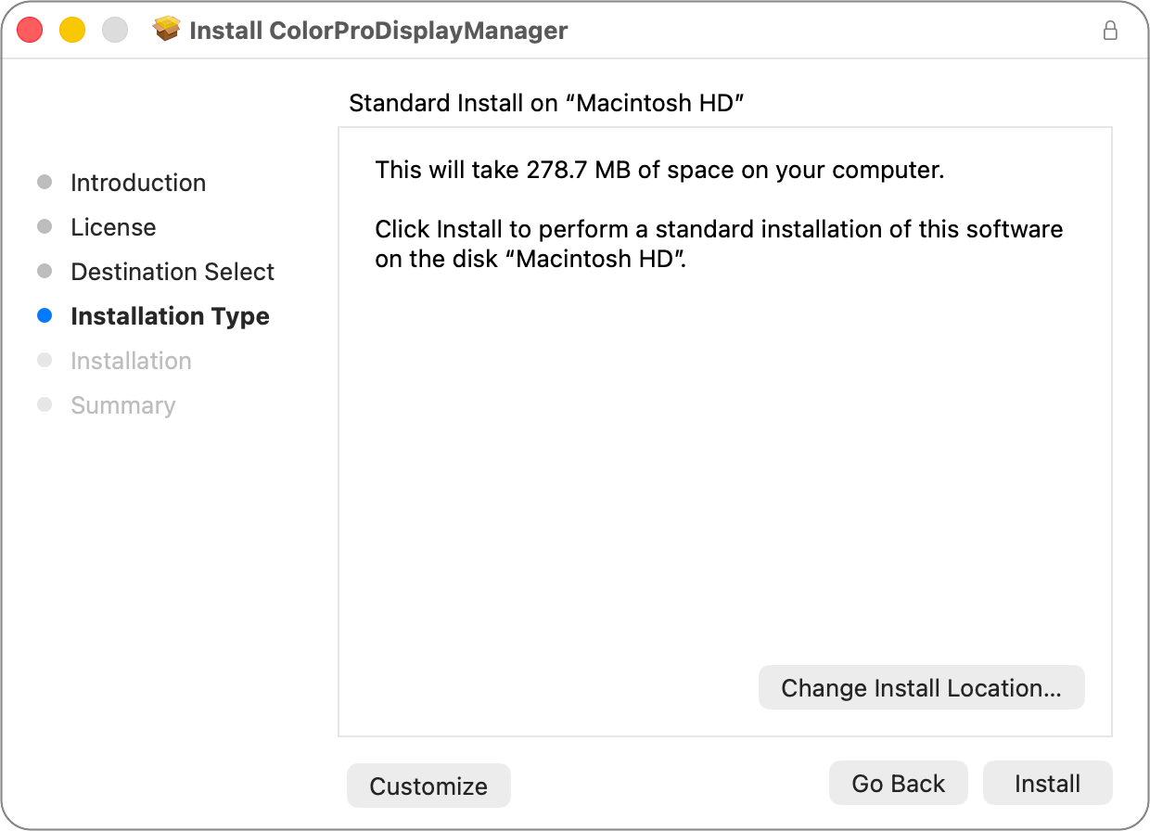Select Destination Select in the step list
This screenshot has height=831, width=1150.
click(172, 271)
